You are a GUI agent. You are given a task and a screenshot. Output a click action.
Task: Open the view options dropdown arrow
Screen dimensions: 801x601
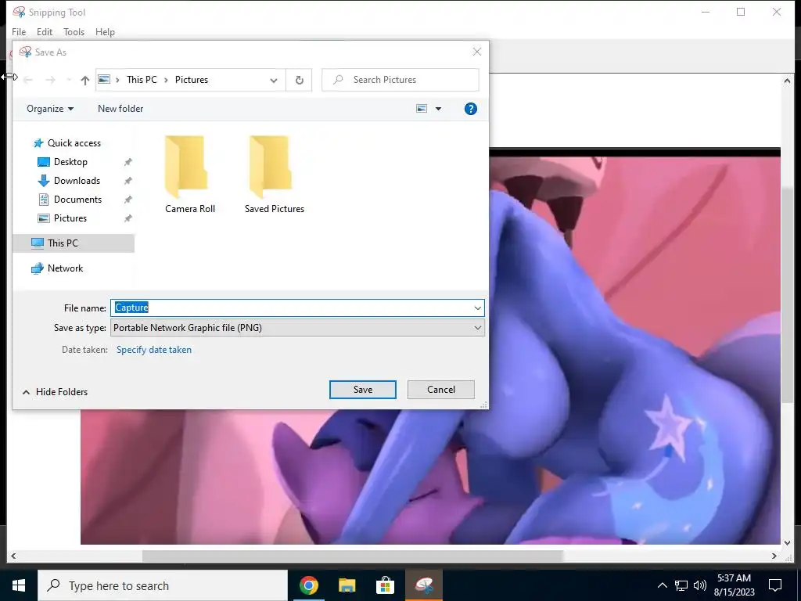coord(438,109)
